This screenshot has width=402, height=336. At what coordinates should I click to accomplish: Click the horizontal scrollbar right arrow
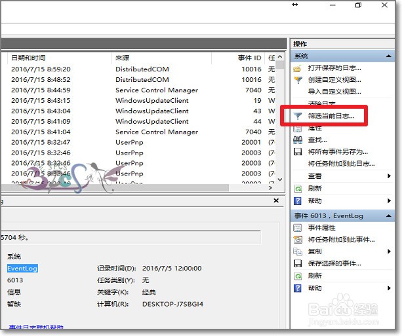[x=270, y=188]
